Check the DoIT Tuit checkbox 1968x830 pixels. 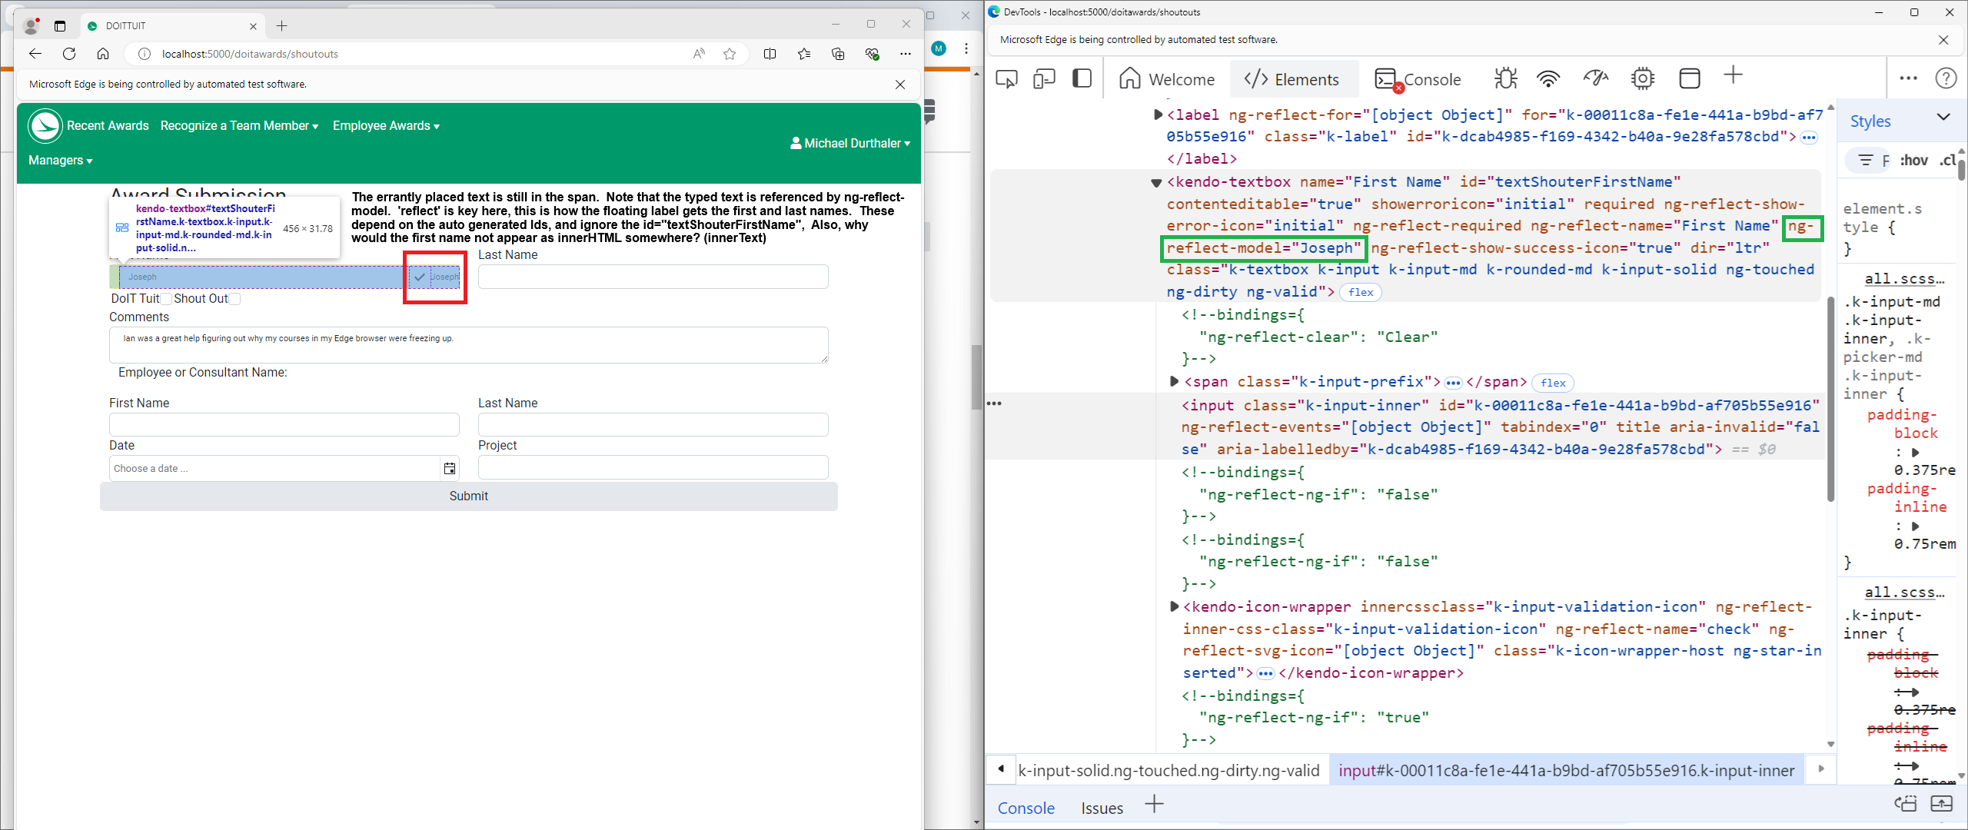166,299
